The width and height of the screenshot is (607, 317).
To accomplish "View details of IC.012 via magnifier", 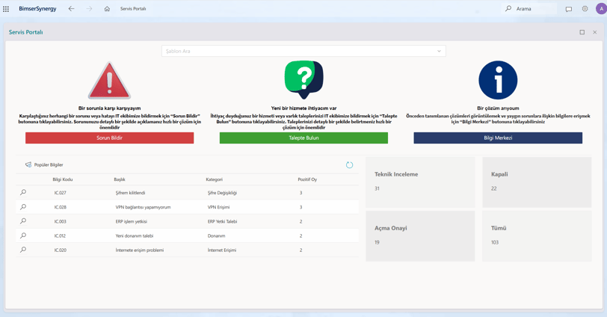I will [x=23, y=236].
